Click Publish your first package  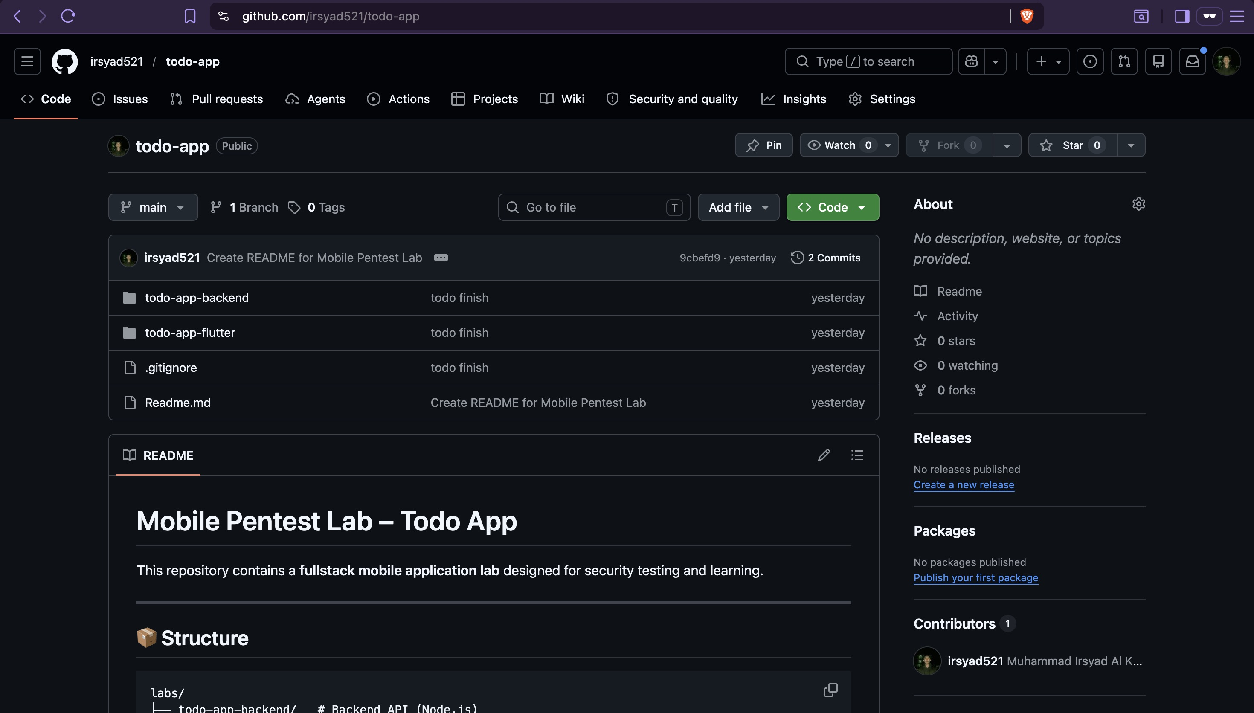click(975, 577)
